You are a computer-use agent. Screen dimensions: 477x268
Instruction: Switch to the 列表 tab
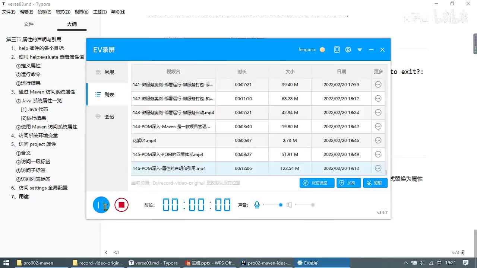(107, 95)
